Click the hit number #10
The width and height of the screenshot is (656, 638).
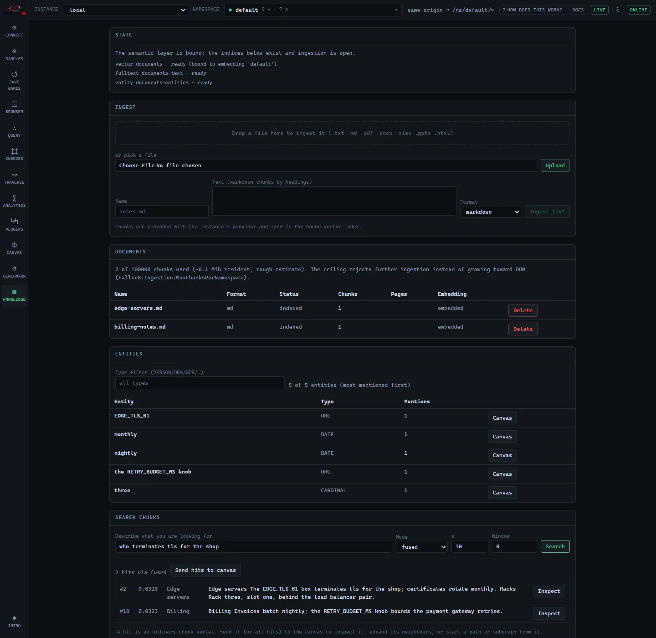pyautogui.click(x=124, y=611)
